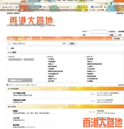Click the first top-left header link
Screen dimensions: 124x129
point(10,13)
